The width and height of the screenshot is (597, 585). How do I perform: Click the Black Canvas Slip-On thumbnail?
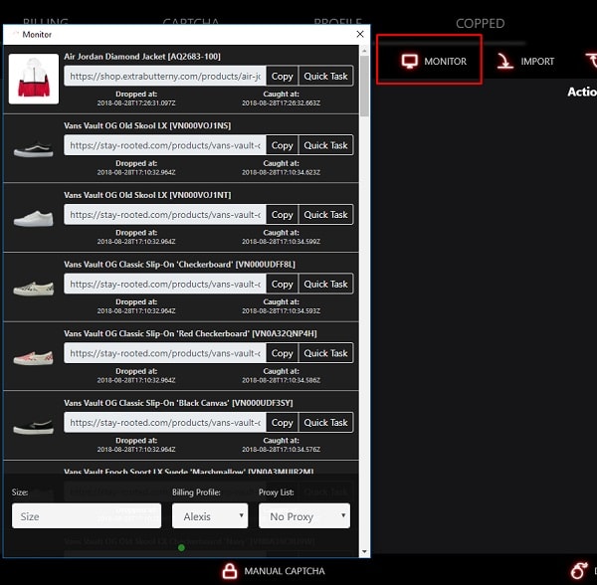click(34, 427)
